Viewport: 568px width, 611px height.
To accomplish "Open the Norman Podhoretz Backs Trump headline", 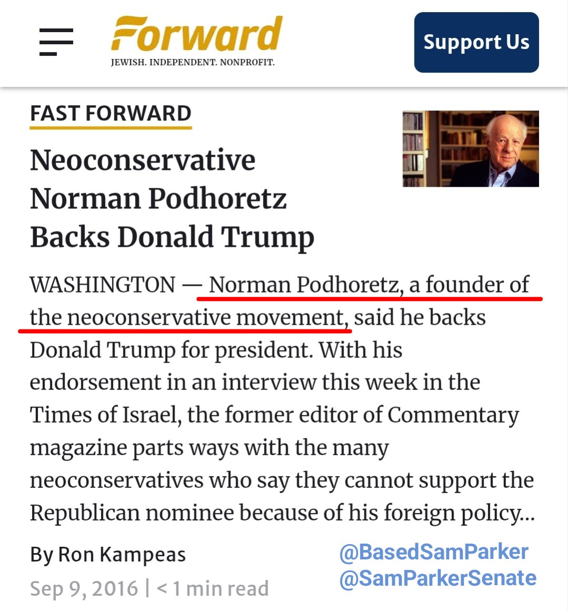I will [x=171, y=198].
